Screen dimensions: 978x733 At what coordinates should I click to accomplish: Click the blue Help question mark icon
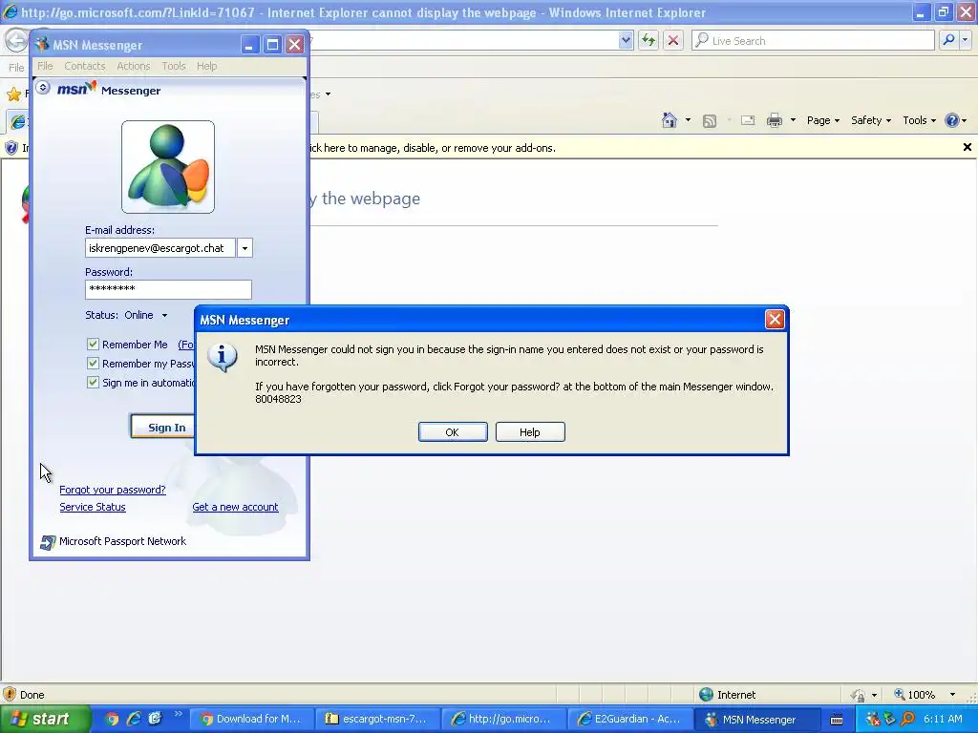[x=952, y=120]
